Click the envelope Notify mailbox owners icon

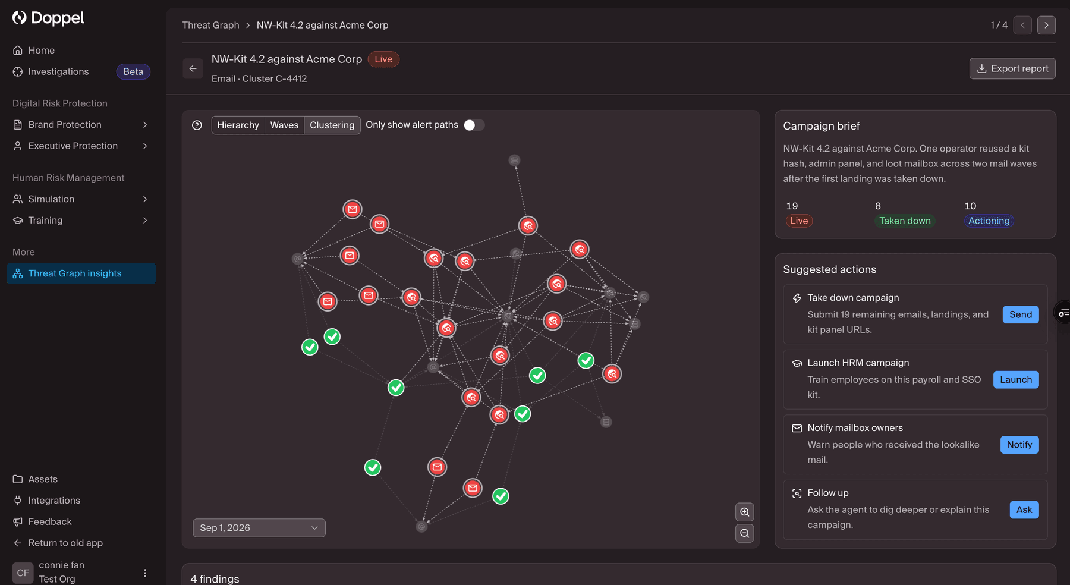797,428
